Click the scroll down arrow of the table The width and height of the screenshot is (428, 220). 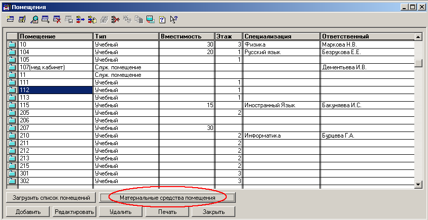tap(418, 185)
